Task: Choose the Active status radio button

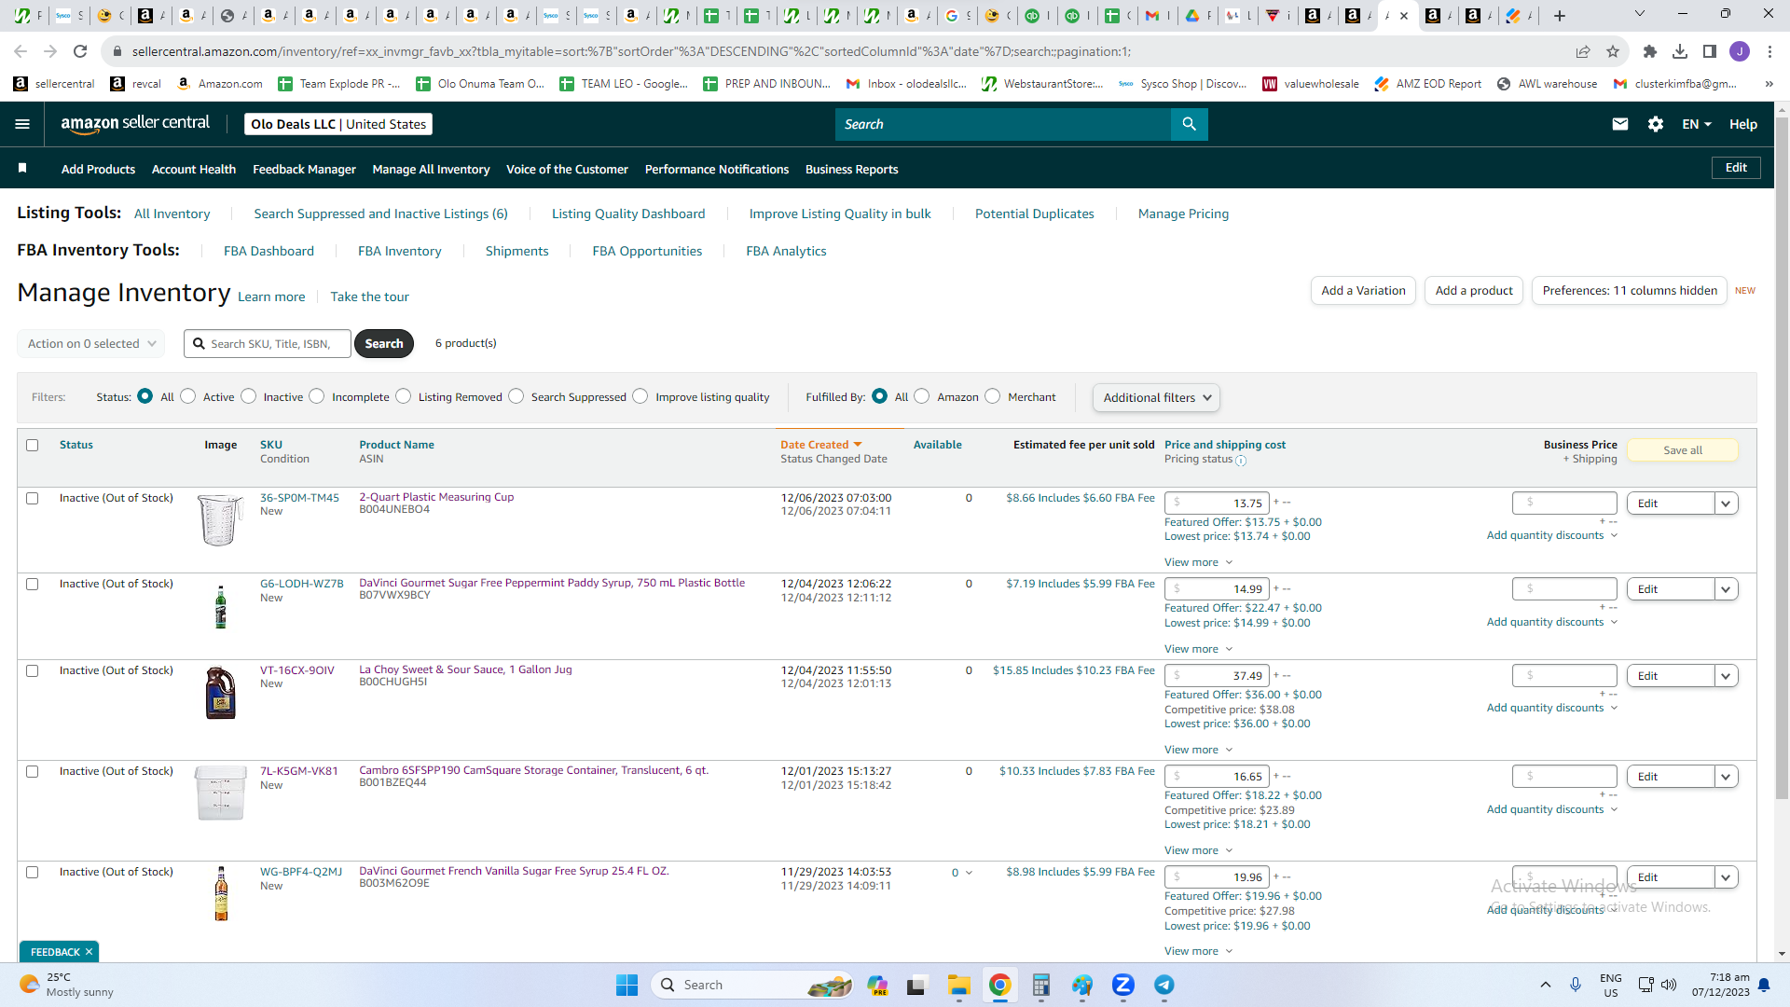Action: (x=188, y=396)
